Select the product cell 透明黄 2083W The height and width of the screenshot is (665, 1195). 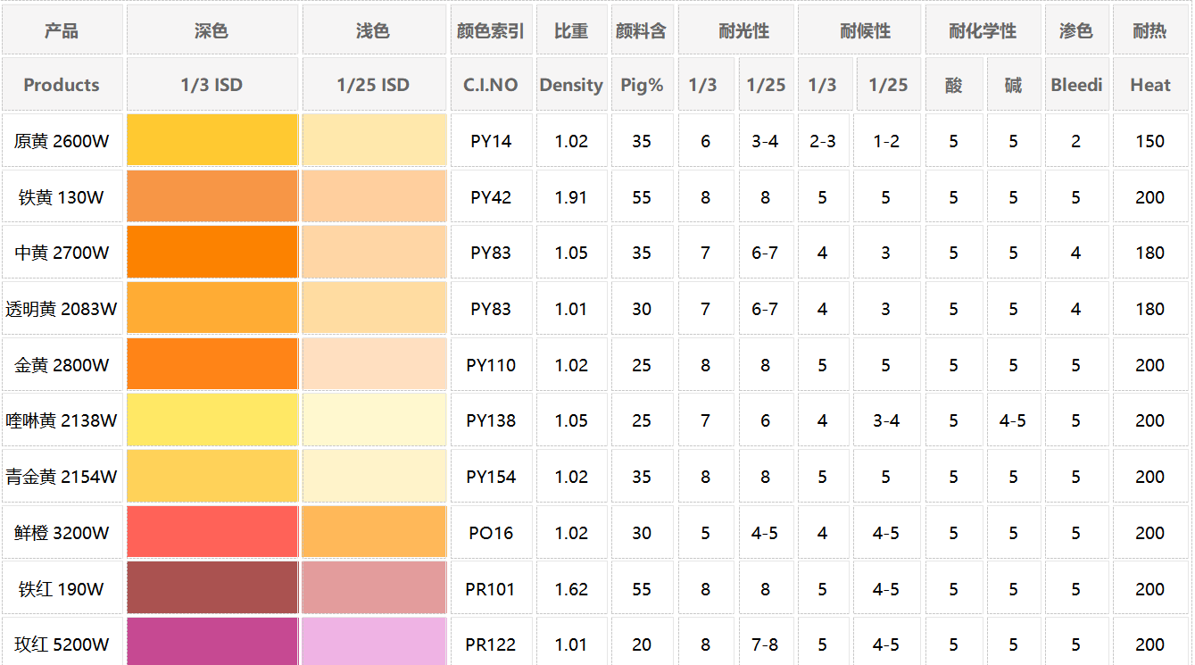coord(62,308)
